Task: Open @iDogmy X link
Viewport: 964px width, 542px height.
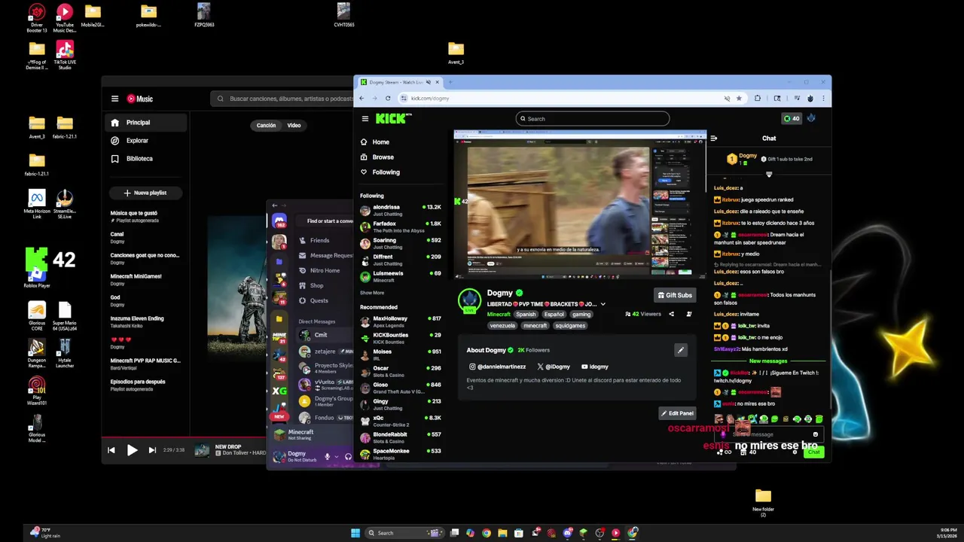Action: tap(554, 367)
